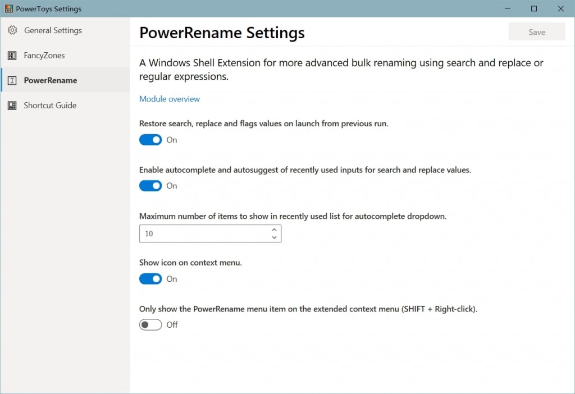Click the General Settings gear icon

[x=12, y=30]
